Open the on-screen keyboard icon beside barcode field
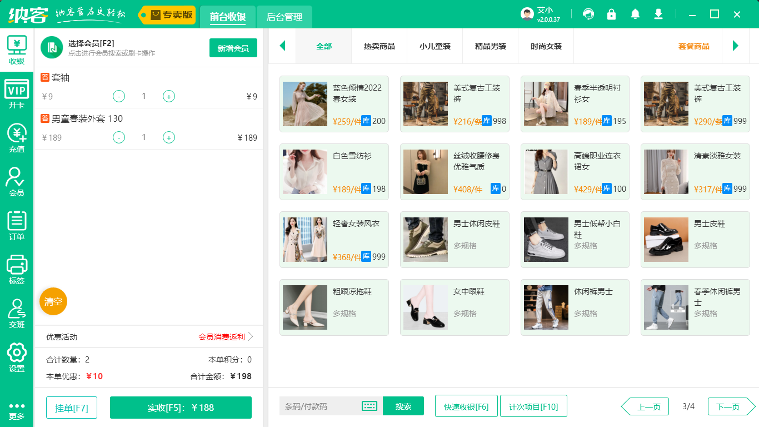759x427 pixels. point(368,406)
